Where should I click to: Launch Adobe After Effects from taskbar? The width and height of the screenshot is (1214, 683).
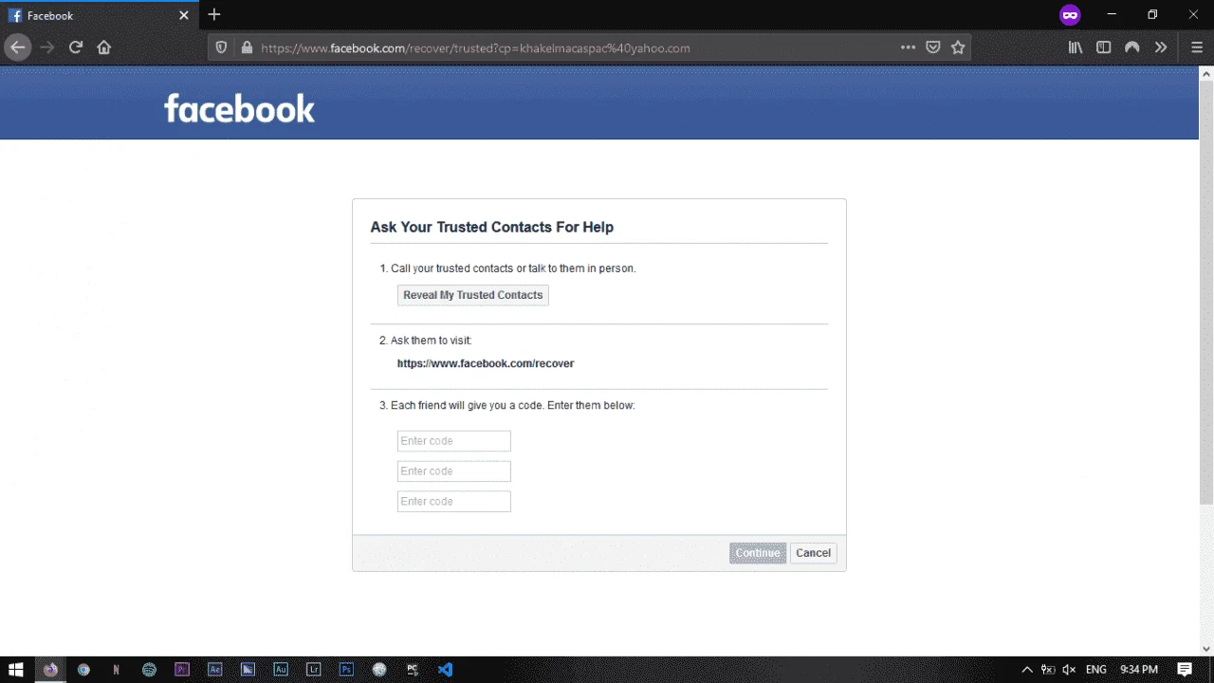click(x=215, y=670)
